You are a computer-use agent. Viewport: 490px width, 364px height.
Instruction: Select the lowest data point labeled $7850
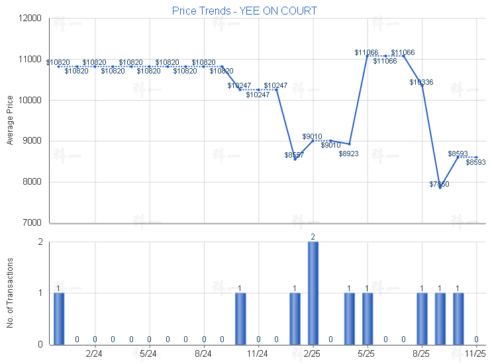(440, 187)
